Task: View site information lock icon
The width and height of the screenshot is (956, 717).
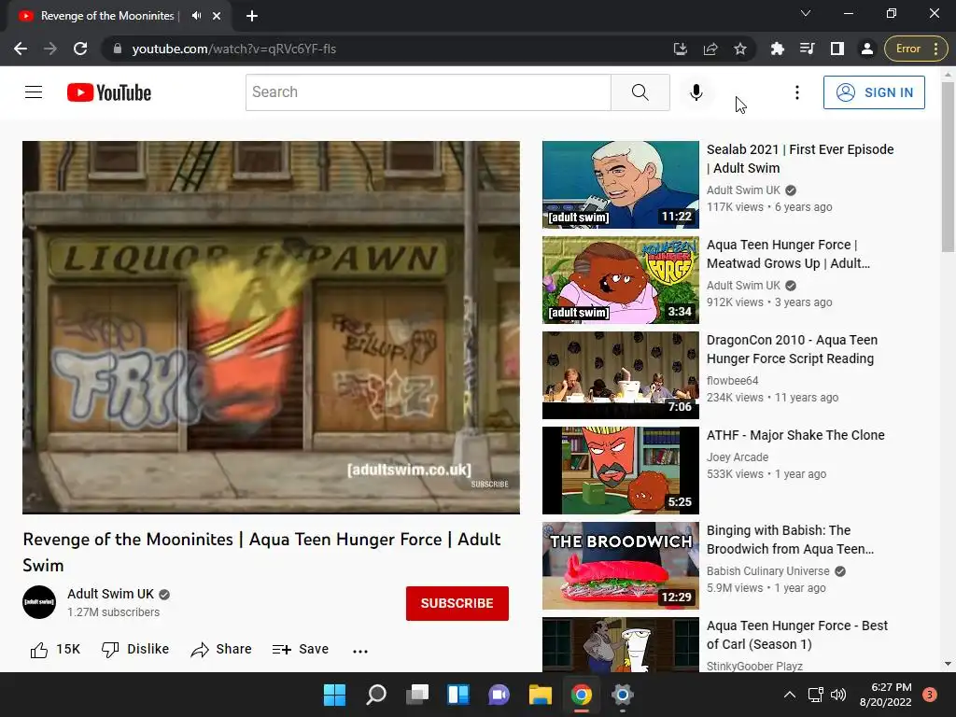Action: (118, 49)
